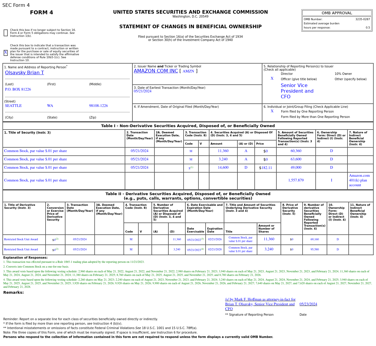Image resolution: width=376 pixels, height=346 pixels.
Task: Open the AMAZON COM INC issuer link
Action: [x=156, y=71]
